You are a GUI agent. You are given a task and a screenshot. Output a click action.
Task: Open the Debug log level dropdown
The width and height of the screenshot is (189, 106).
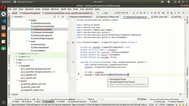93,99
